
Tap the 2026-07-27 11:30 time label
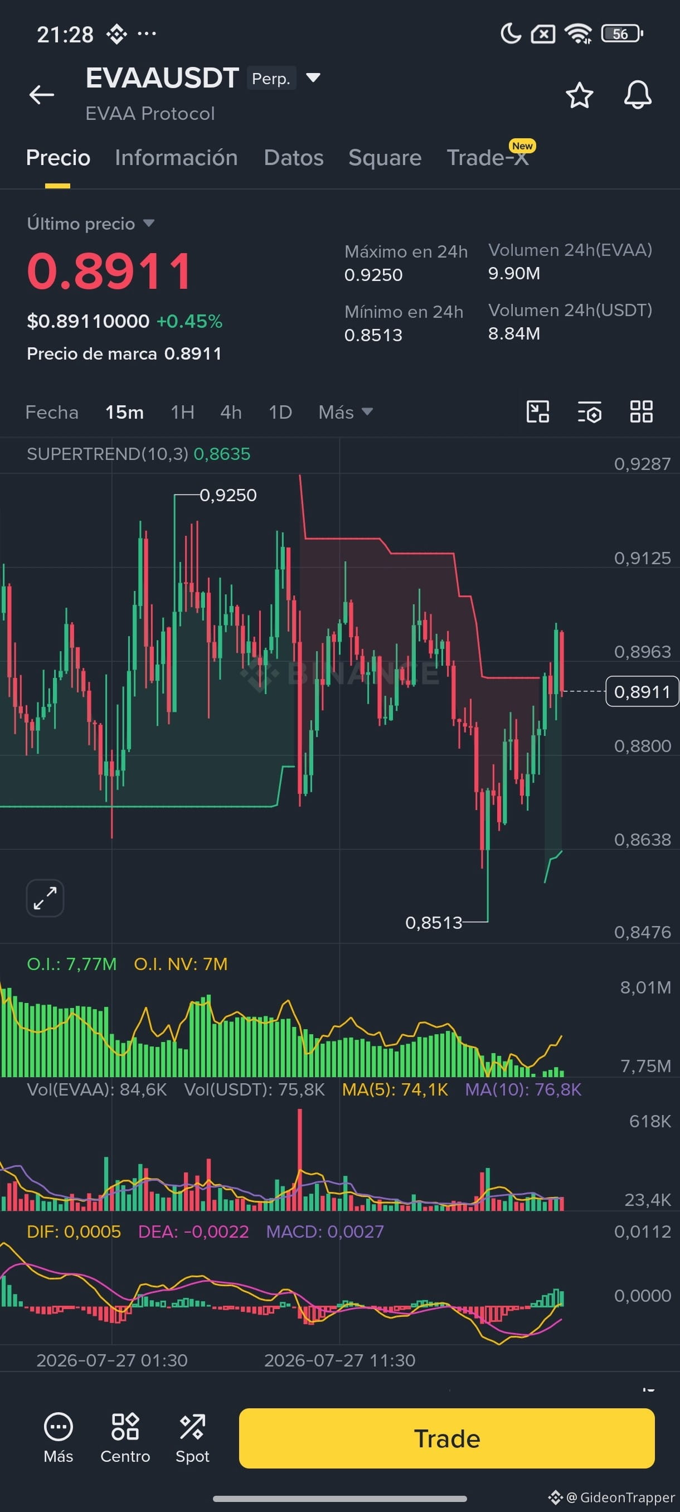point(339,1360)
